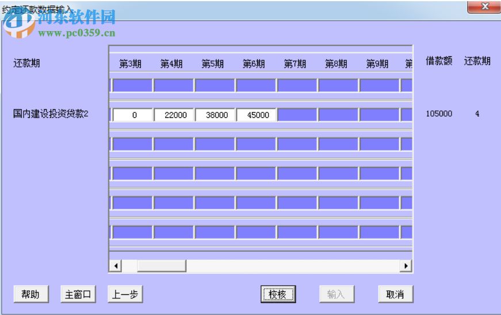Click 第9期 cell in 国内建设投资贷款2 row
The width and height of the screenshot is (501, 315).
click(380, 115)
